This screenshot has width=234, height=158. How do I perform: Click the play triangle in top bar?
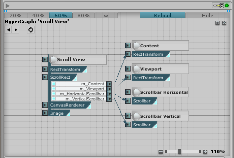click(7, 6)
